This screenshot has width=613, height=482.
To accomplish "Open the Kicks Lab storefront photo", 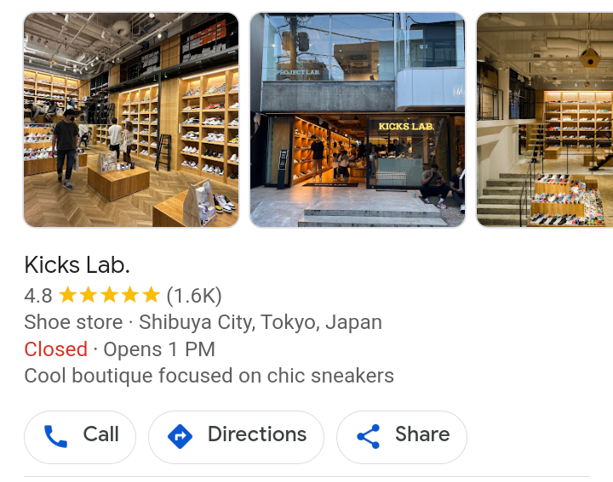I will (358, 120).
